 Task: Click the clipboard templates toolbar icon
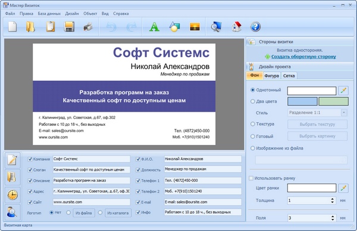pos(51,27)
